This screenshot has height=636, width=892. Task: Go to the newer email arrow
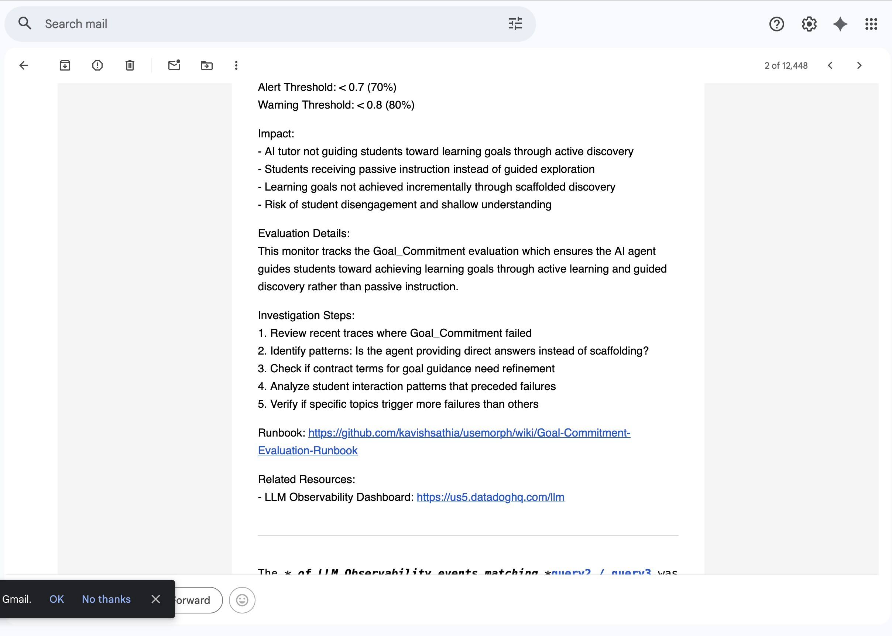tap(830, 65)
